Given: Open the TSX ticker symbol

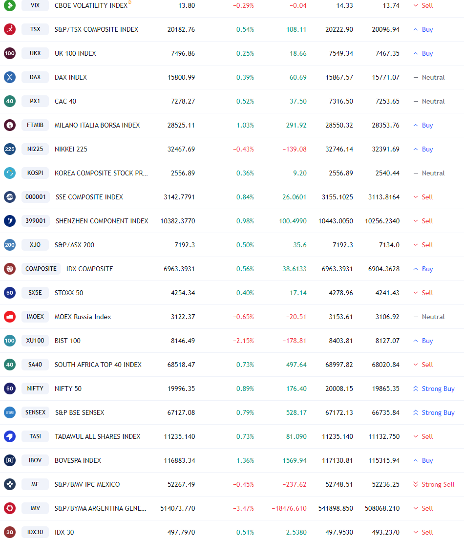Looking at the screenshot, I should point(35,29).
